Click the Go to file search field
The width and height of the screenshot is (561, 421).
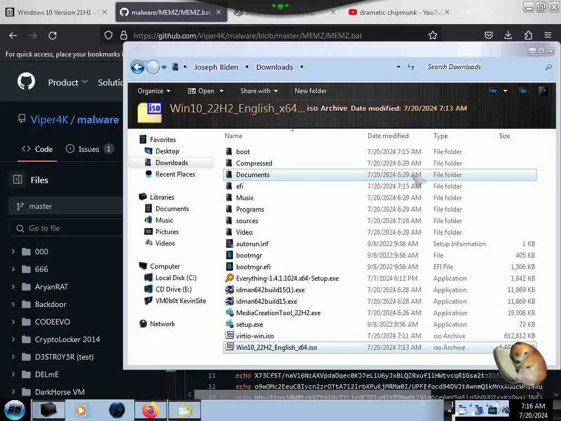pyautogui.click(x=66, y=228)
